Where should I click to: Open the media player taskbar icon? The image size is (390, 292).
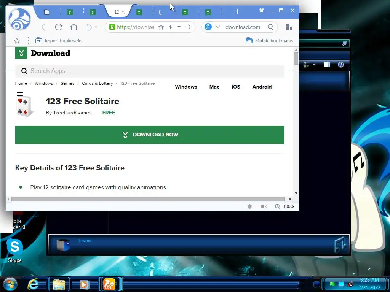tap(84, 284)
